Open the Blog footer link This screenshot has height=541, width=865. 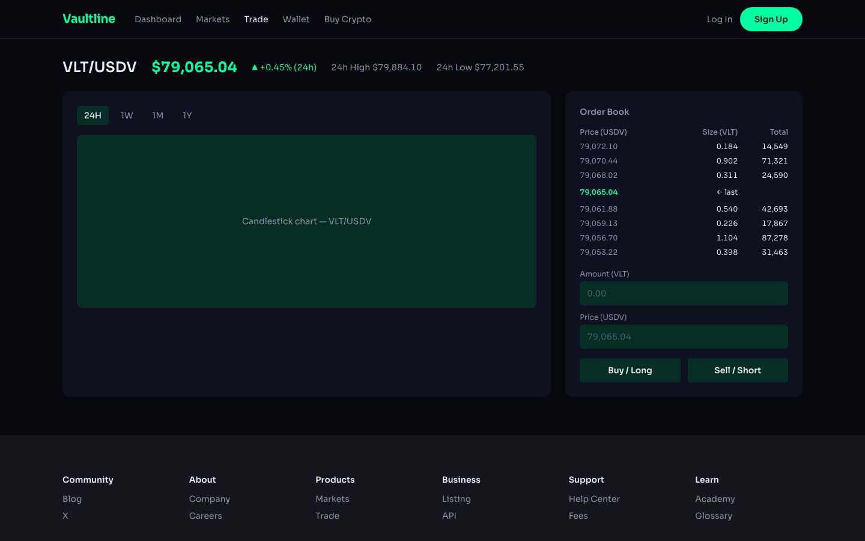(x=72, y=499)
